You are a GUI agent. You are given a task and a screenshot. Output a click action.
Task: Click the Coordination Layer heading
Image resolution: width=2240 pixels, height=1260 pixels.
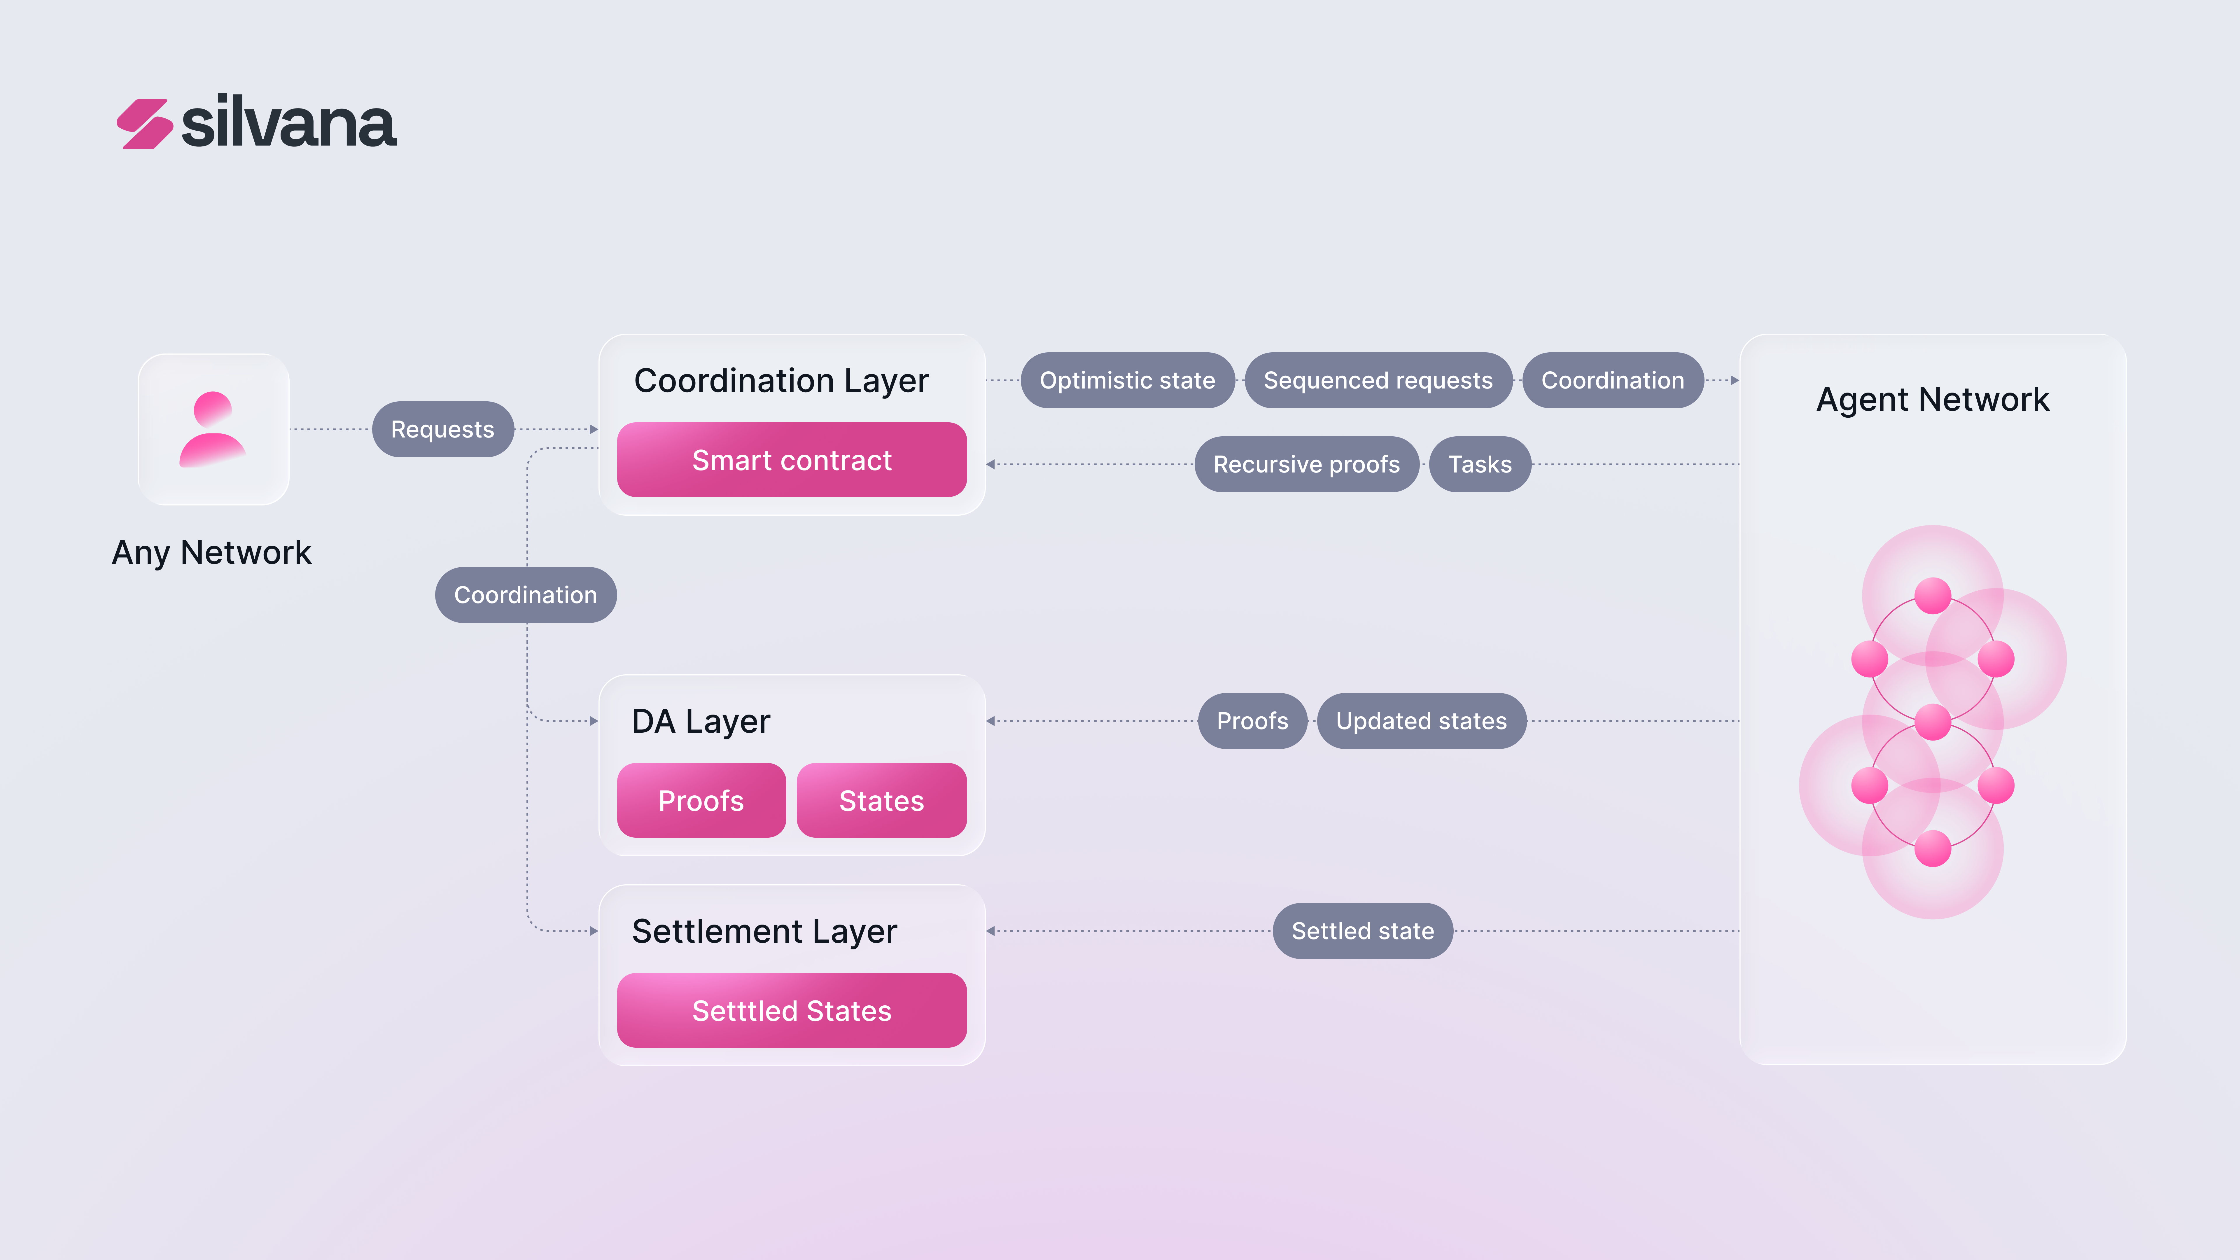[781, 381]
